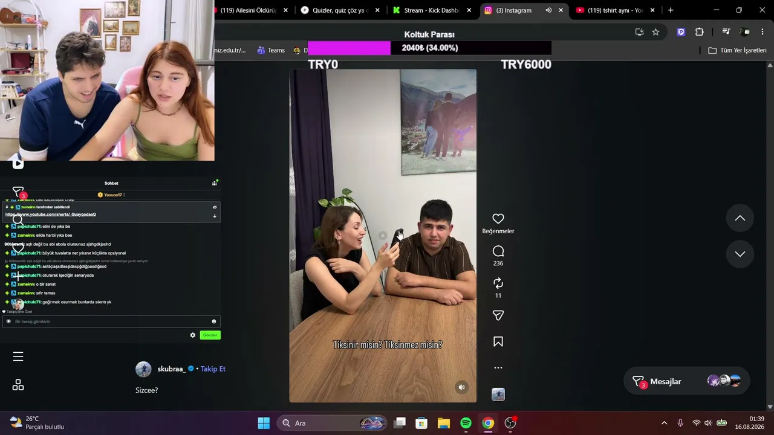Open the Wi-Fi network tray icon
The image size is (774, 435).
click(x=696, y=423)
